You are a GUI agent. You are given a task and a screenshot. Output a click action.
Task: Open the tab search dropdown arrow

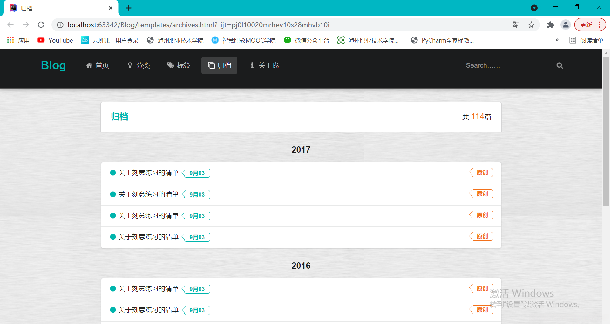coord(534,8)
